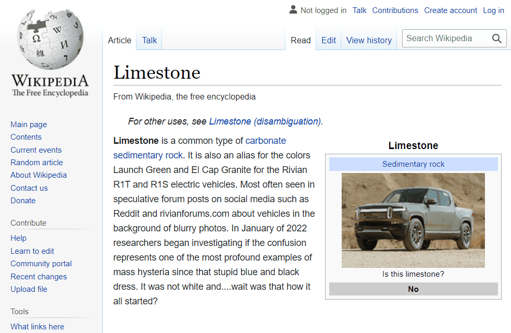Click Contact us link
The width and height of the screenshot is (511, 333).
click(29, 188)
